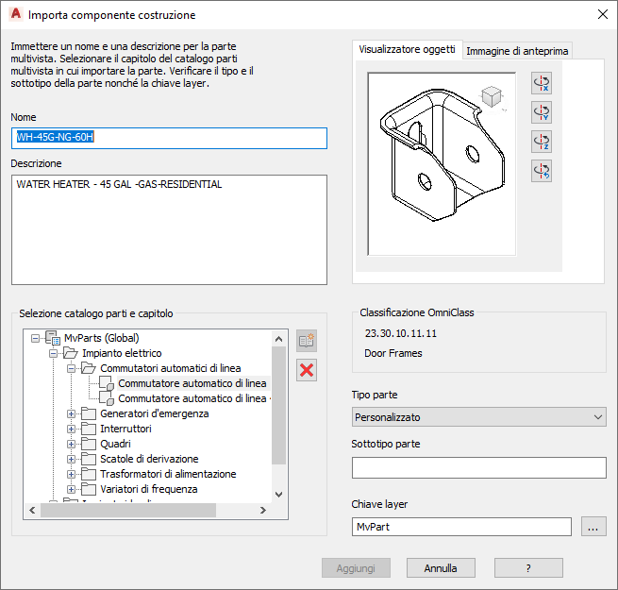618x590 pixels.
Task: Select the Quadri folder in tree
Action: [115, 444]
